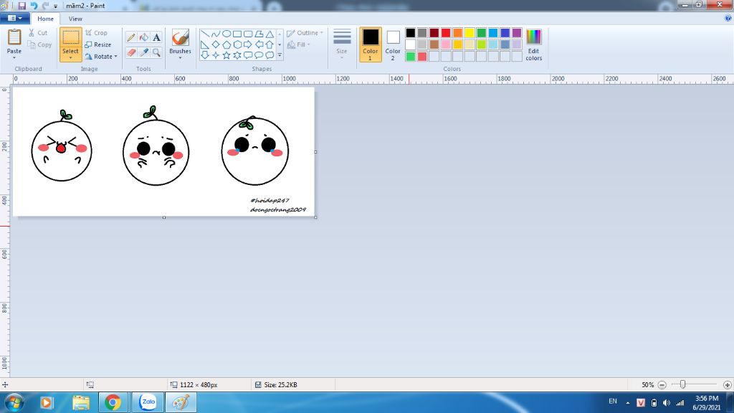Screen dimensions: 734x413
Task: Click the Select rectangle tool
Action: [x=71, y=39]
